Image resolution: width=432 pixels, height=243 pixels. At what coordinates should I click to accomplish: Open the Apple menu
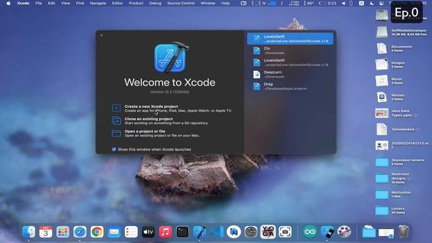click(8, 3)
